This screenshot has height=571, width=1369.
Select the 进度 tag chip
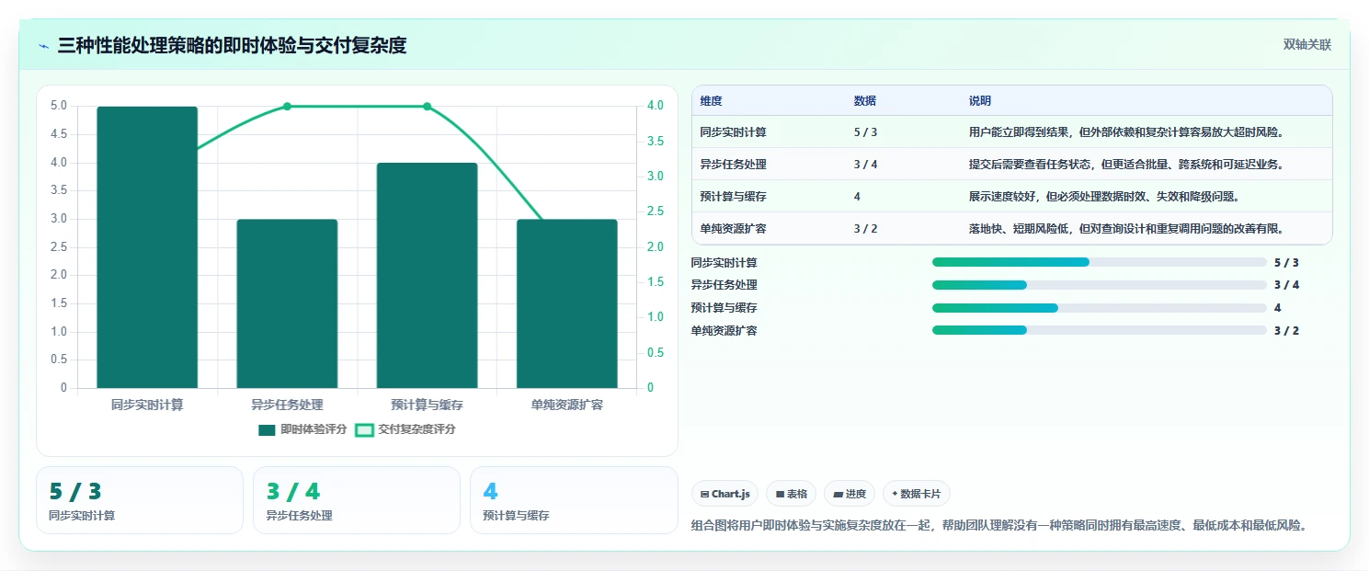[x=850, y=494]
